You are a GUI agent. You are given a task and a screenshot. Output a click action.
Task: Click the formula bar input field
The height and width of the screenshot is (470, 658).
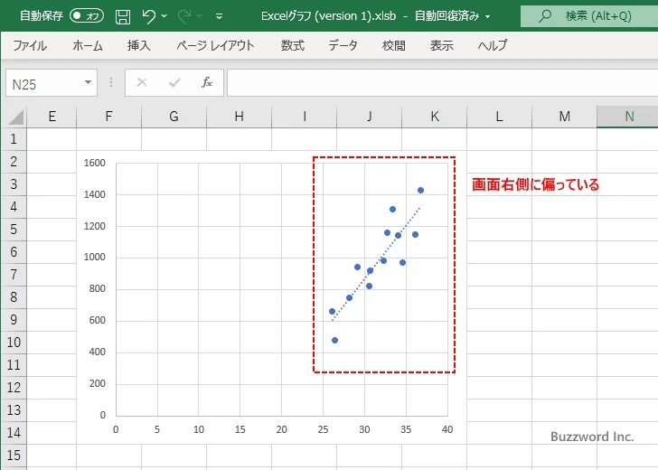(x=441, y=83)
